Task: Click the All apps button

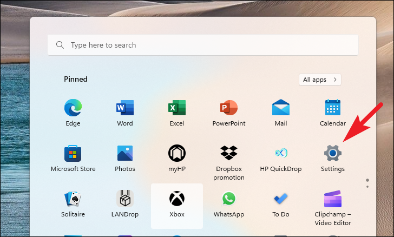Action: [320, 80]
